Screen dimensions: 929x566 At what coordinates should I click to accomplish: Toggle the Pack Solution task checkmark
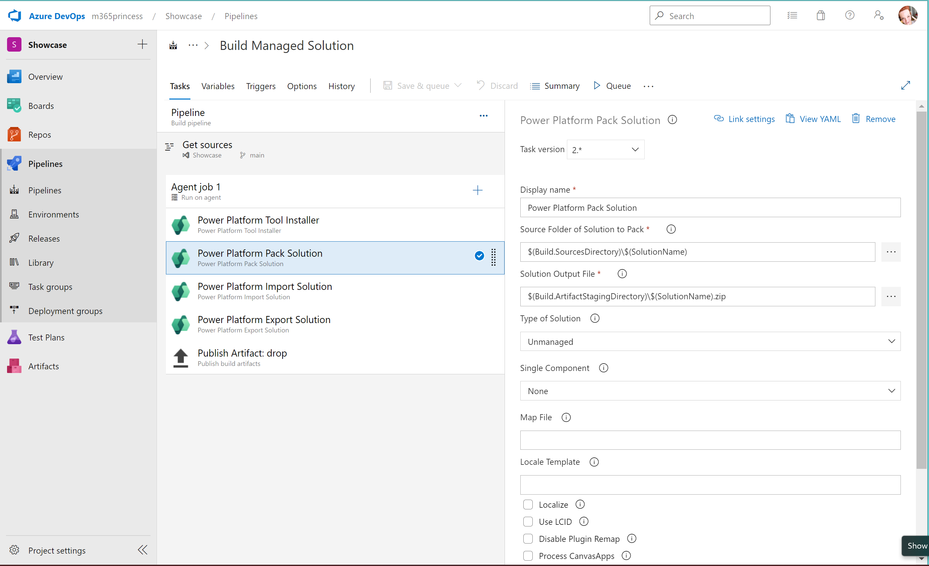click(479, 255)
